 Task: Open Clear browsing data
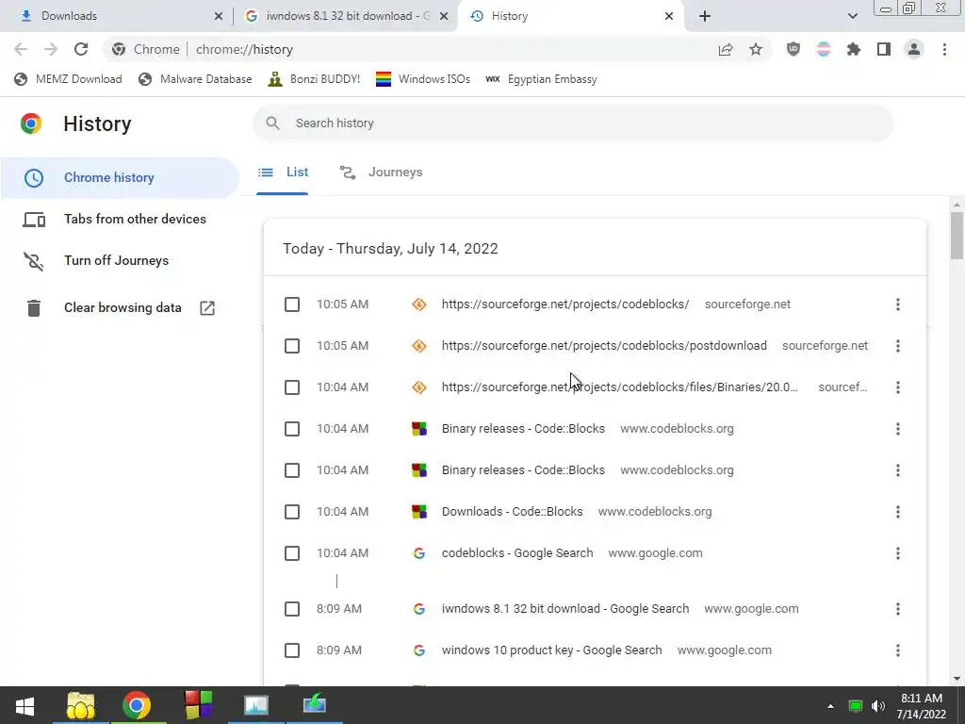point(123,308)
